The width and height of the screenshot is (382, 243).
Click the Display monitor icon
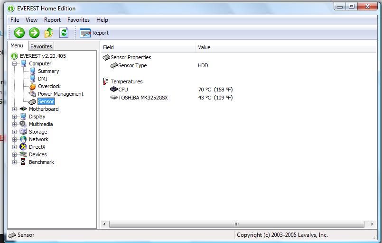click(x=23, y=117)
